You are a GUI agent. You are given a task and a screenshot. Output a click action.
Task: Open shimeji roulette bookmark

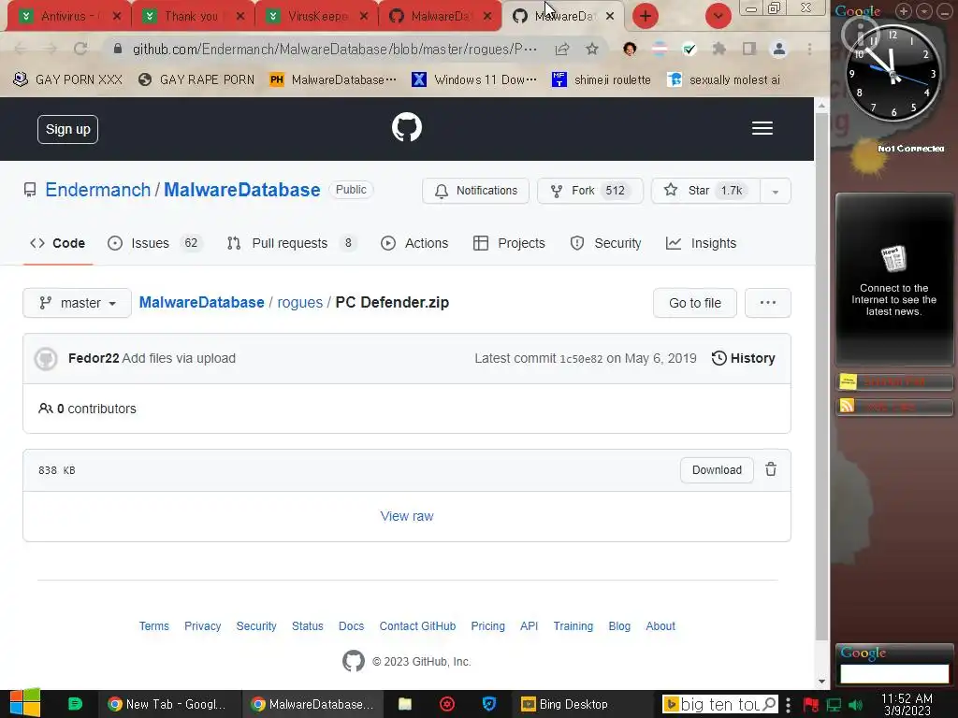[602, 79]
